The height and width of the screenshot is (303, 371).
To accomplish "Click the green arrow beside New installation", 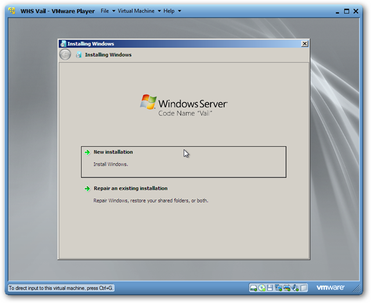I will pyautogui.click(x=88, y=152).
